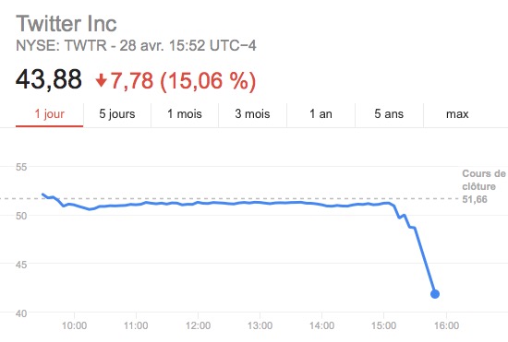Select the 3 mois time range
This screenshot has width=508, height=342.
pyautogui.click(x=252, y=114)
